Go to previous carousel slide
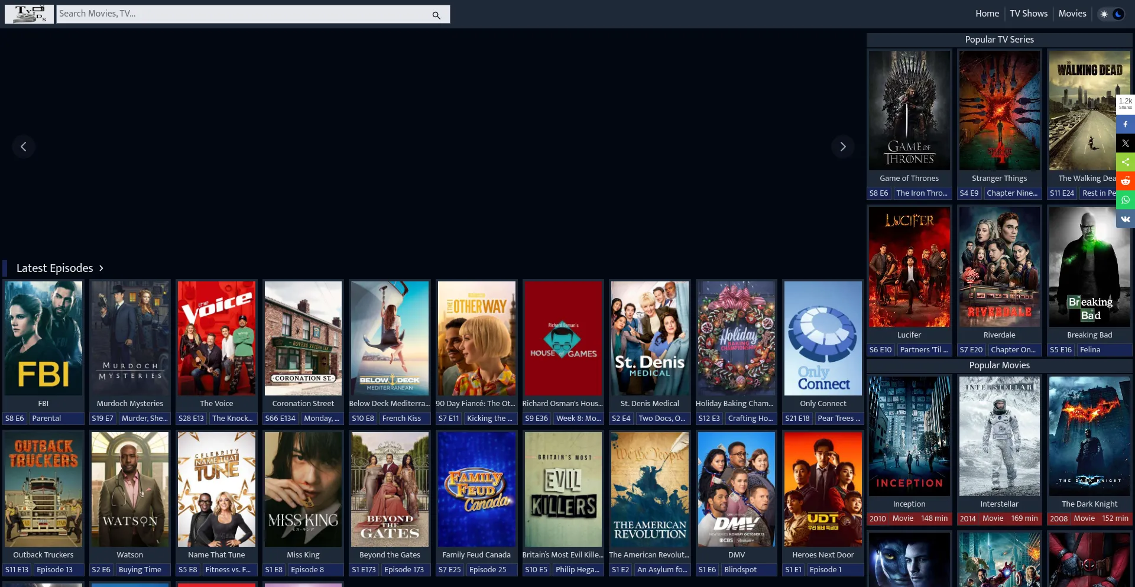The height and width of the screenshot is (587, 1135). pos(24,147)
